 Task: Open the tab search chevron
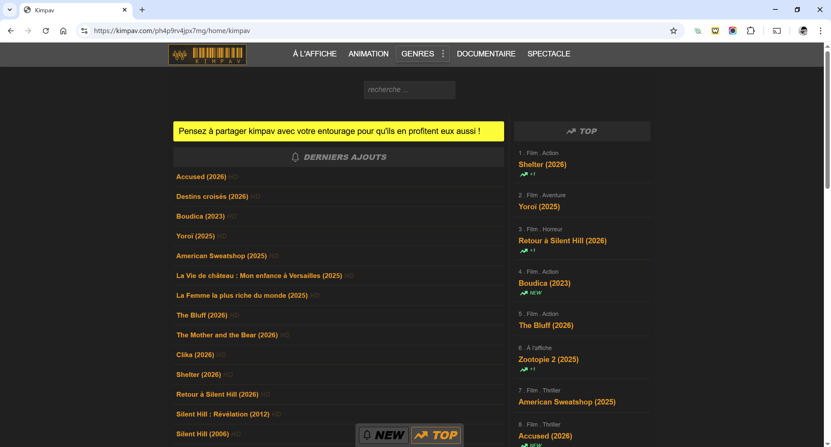pos(10,10)
